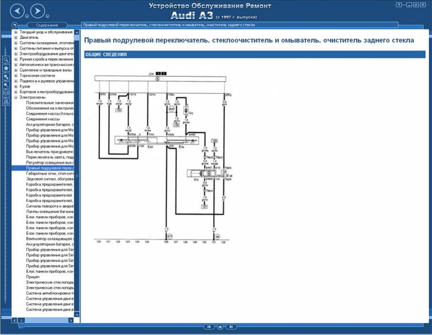
Task: Open the Содержание contents tab
Action: [x=47, y=25]
